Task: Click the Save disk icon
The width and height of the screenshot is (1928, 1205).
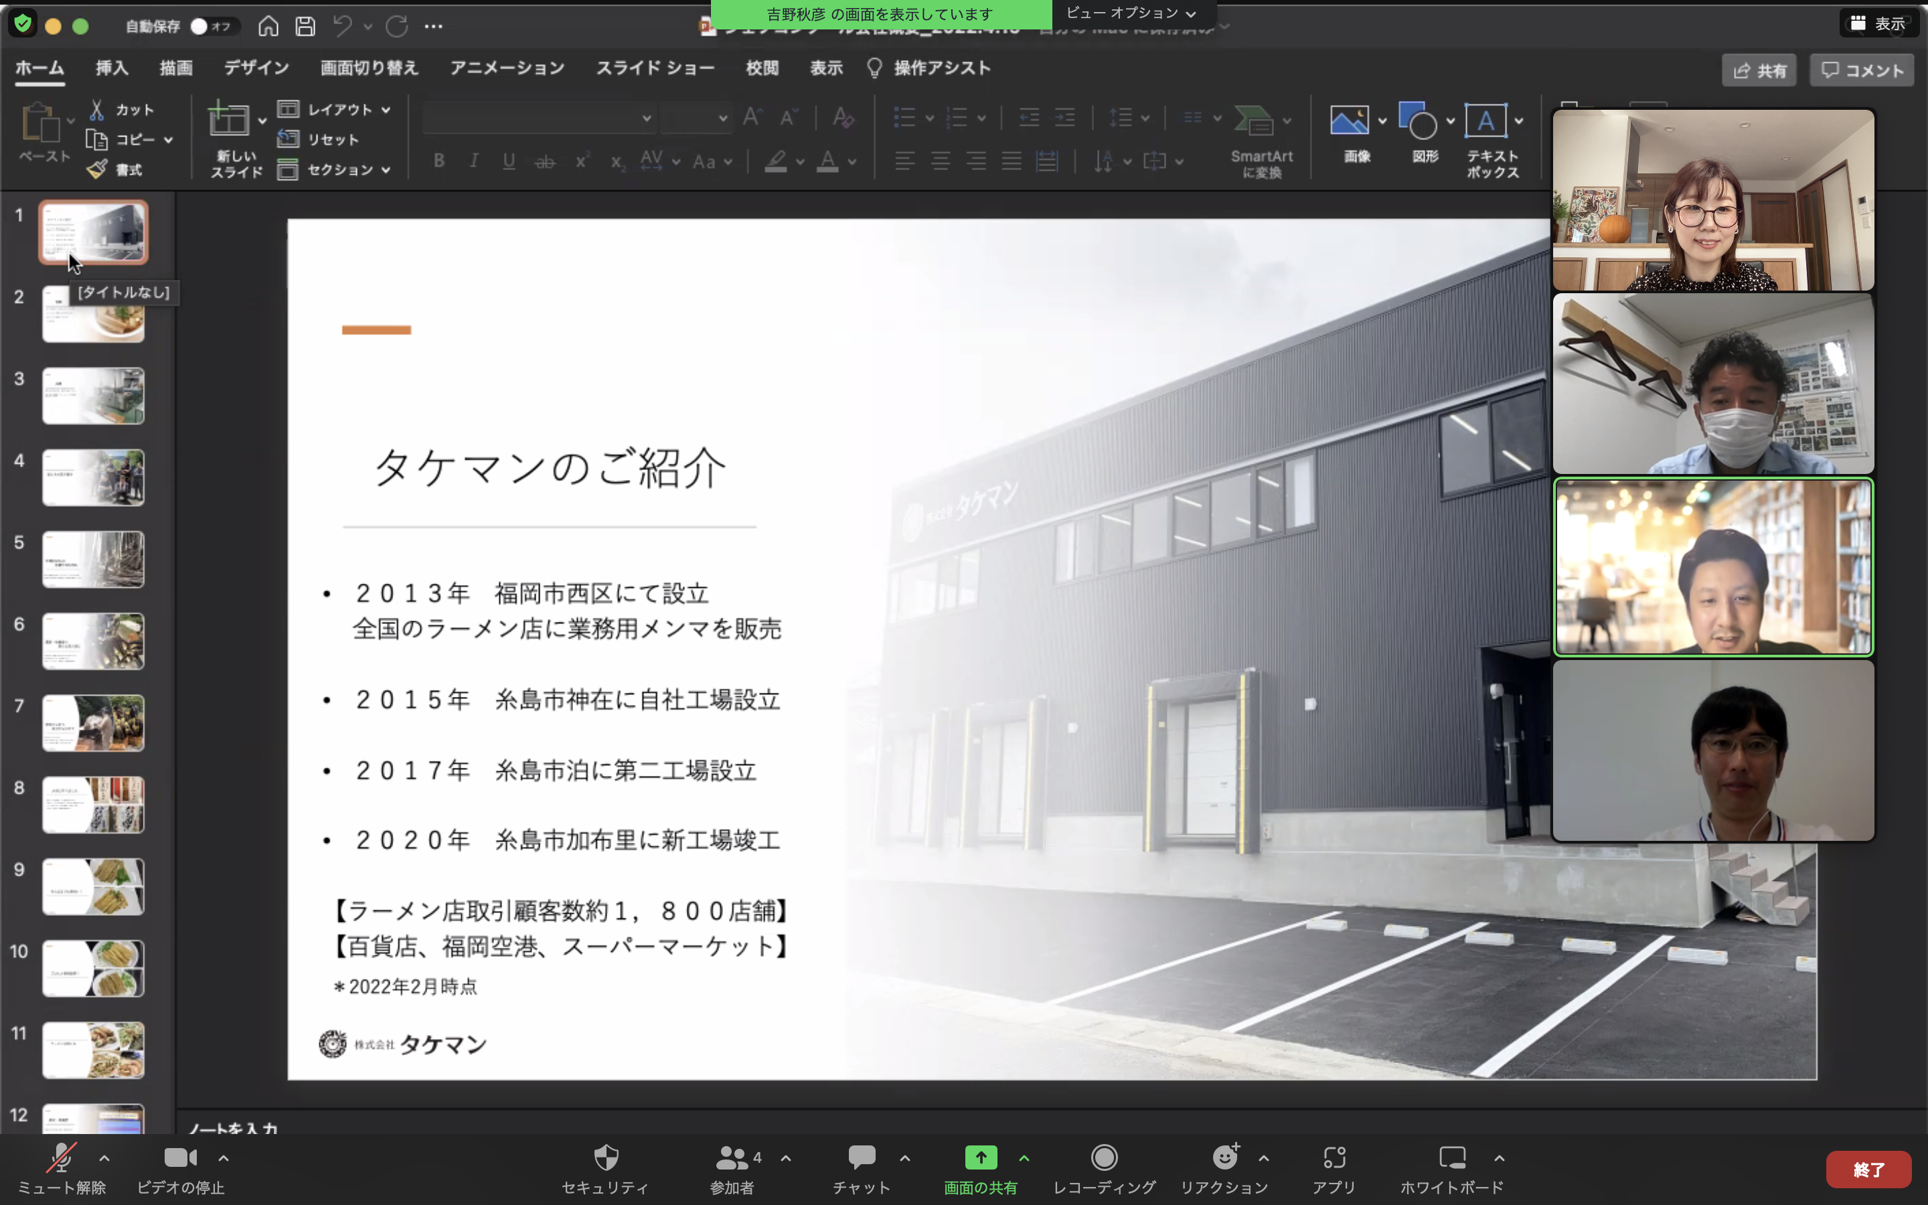Action: pyautogui.click(x=305, y=26)
